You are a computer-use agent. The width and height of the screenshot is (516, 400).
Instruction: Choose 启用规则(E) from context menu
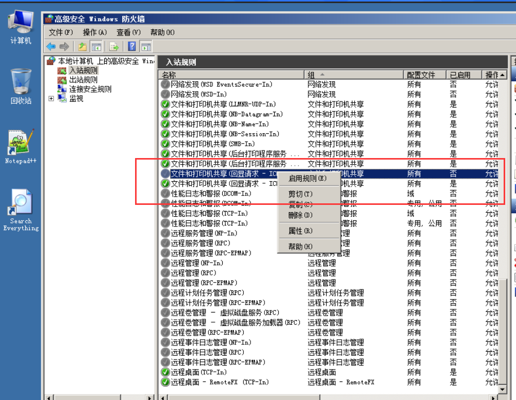[308, 179]
